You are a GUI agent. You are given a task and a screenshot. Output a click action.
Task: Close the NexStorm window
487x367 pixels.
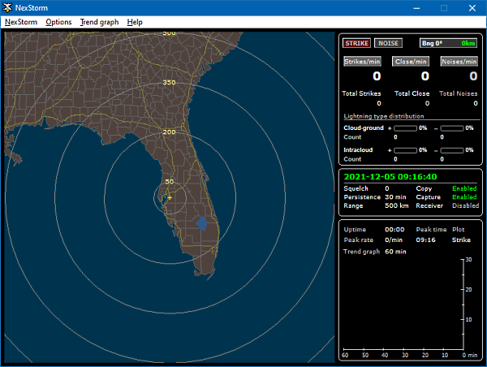(x=472, y=8)
